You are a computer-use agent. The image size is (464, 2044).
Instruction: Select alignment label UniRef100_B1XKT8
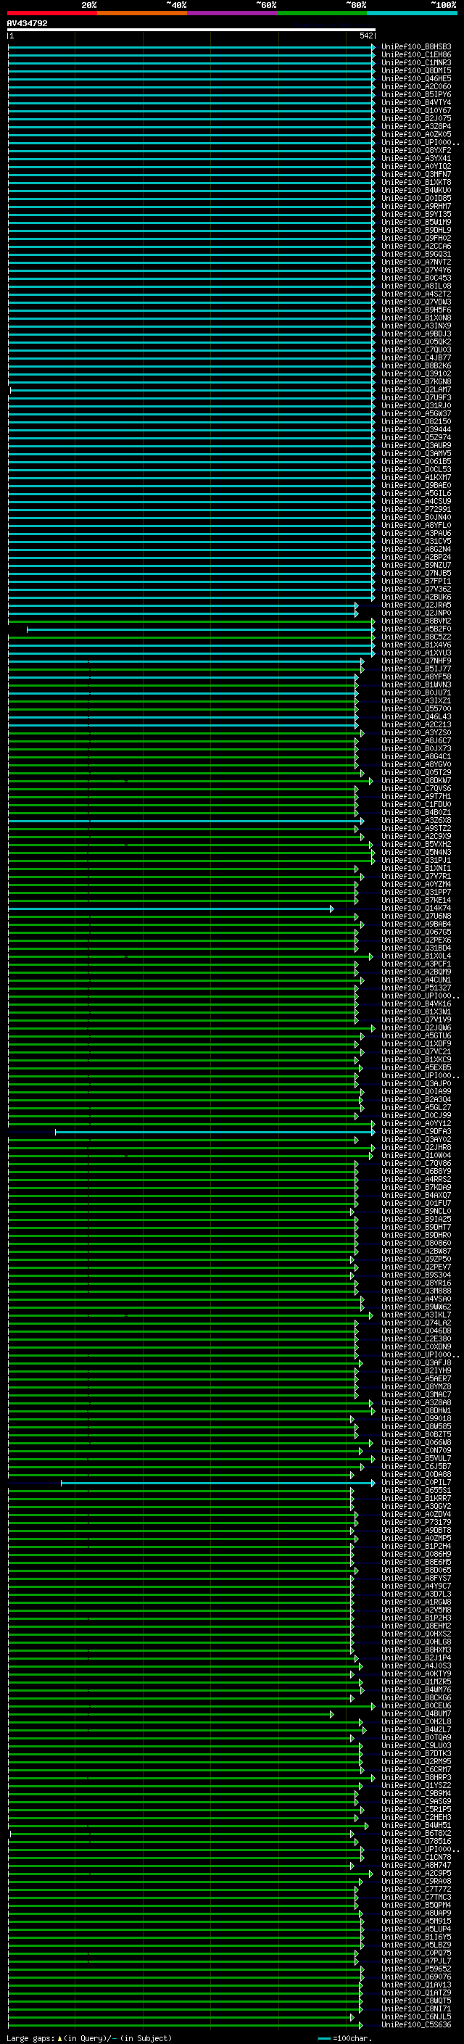416,183
